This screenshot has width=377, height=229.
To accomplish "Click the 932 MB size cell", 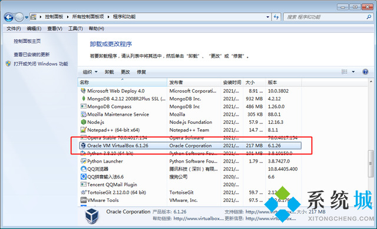I will coord(254,99).
